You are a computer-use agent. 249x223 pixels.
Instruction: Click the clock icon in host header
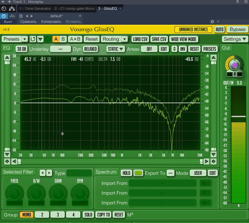coord(4,8)
